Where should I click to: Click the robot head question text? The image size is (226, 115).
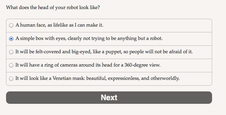click(53, 8)
